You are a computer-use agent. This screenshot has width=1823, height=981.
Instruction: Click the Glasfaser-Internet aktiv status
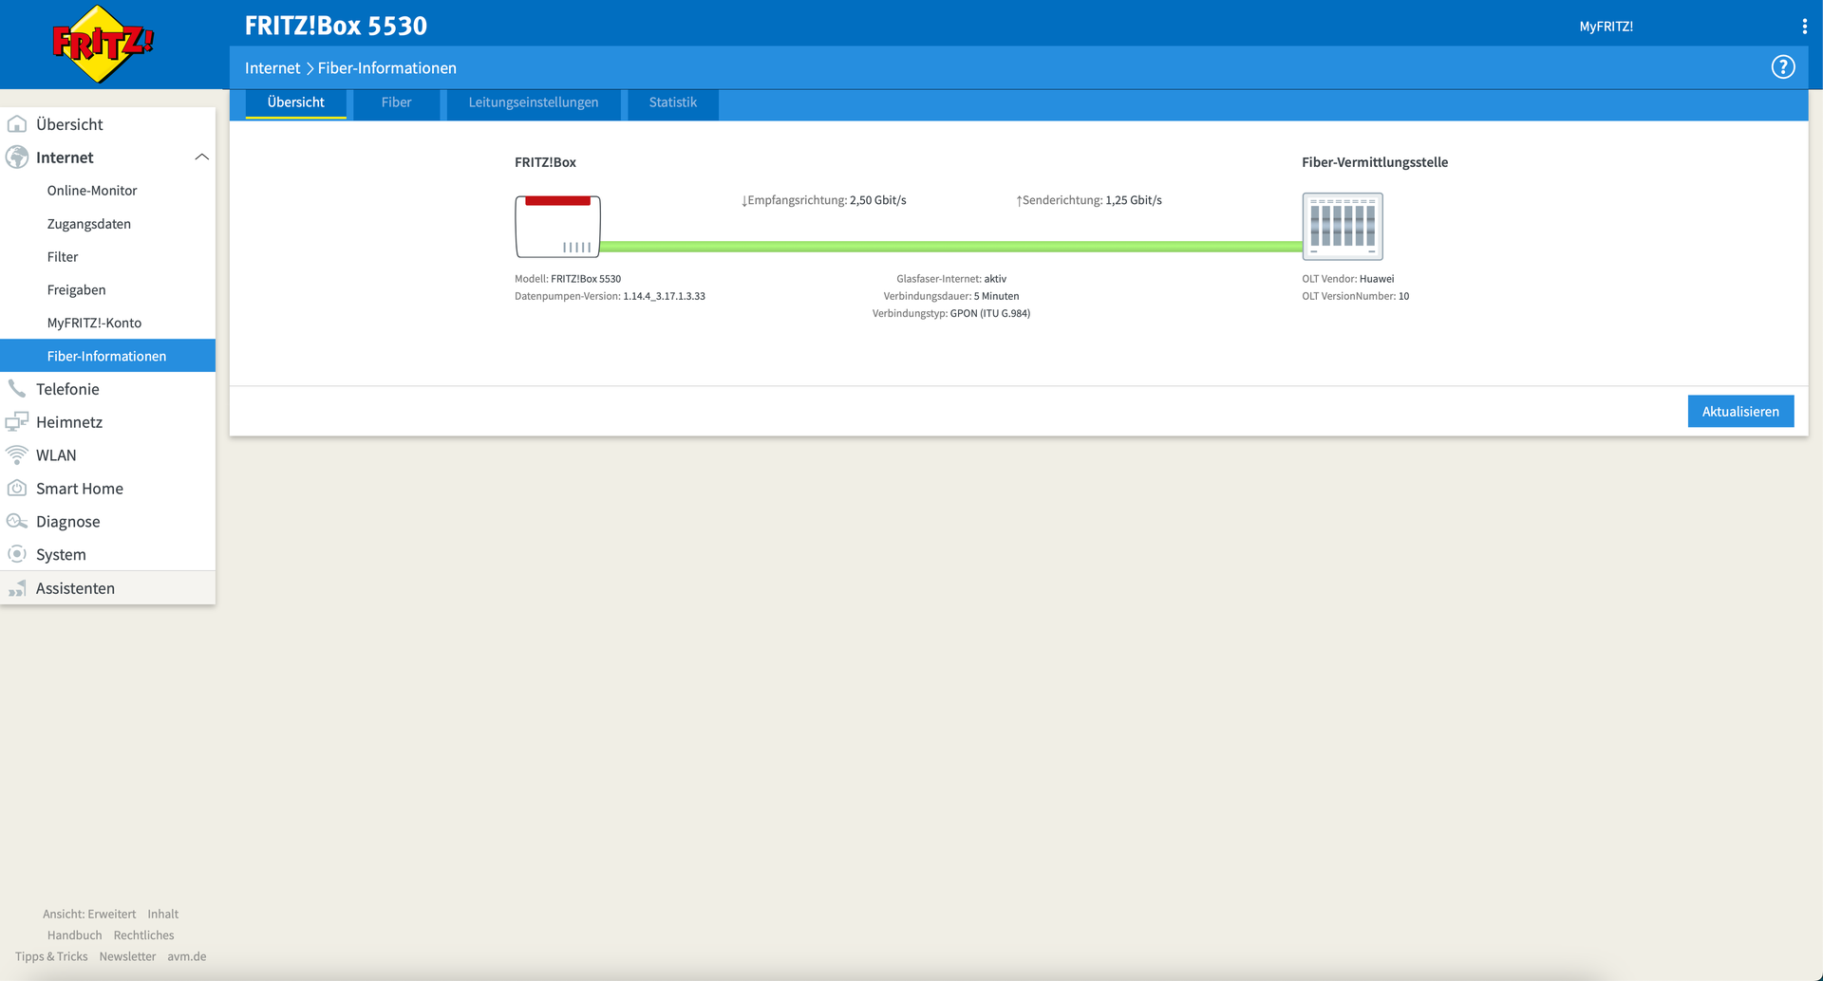[951, 279]
